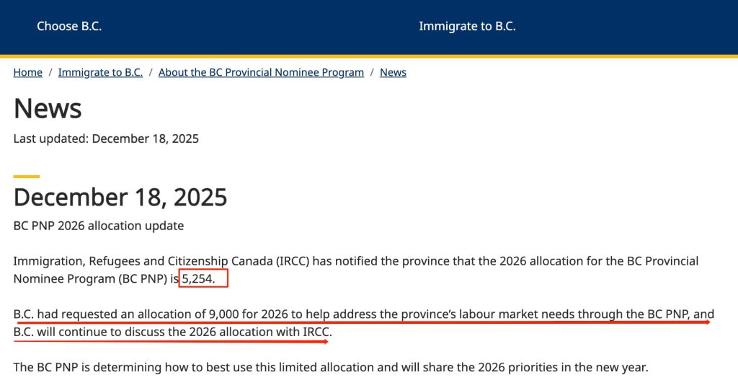738x388 pixels.
Task: Click the yellow stripe beneath the navy header
Action: [x=369, y=56]
